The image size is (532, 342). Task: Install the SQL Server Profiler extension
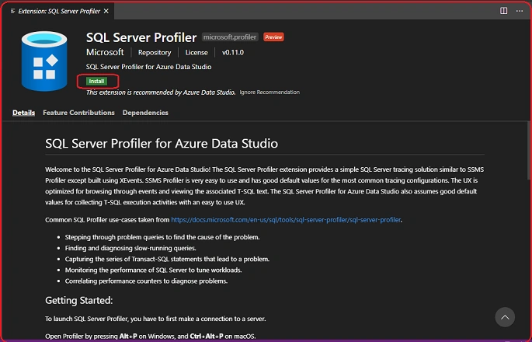(97, 81)
